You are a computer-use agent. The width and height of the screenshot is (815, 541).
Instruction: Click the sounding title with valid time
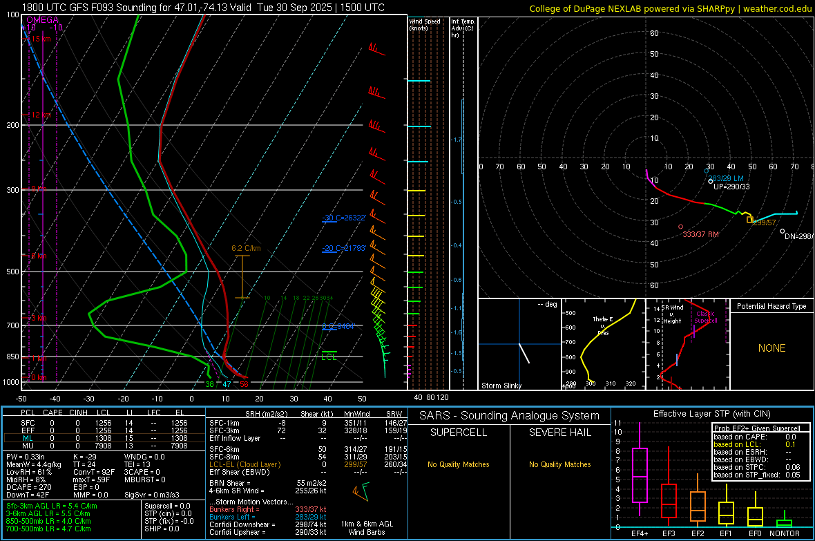pos(203,8)
